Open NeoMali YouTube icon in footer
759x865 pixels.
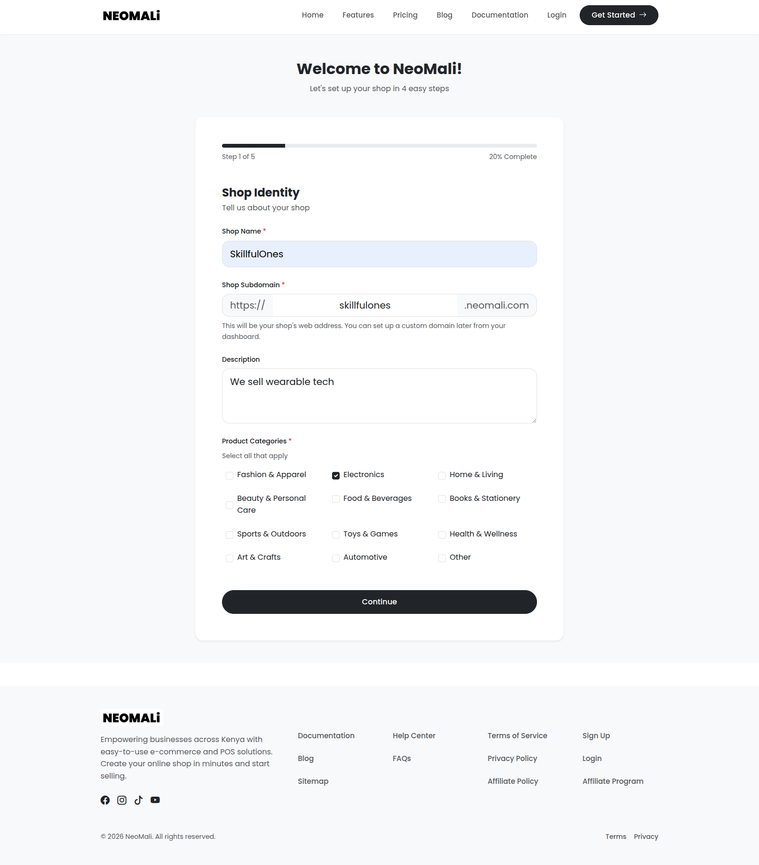coord(155,800)
